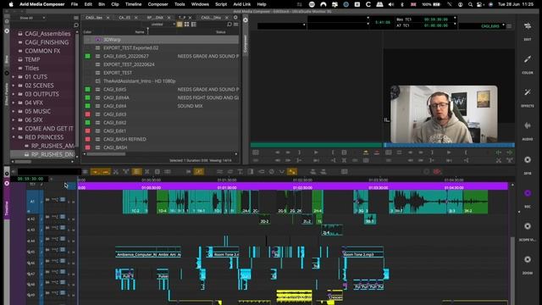Select the CAGI_BASH REFINED sequence row
The image size is (542, 305).
pos(161,139)
